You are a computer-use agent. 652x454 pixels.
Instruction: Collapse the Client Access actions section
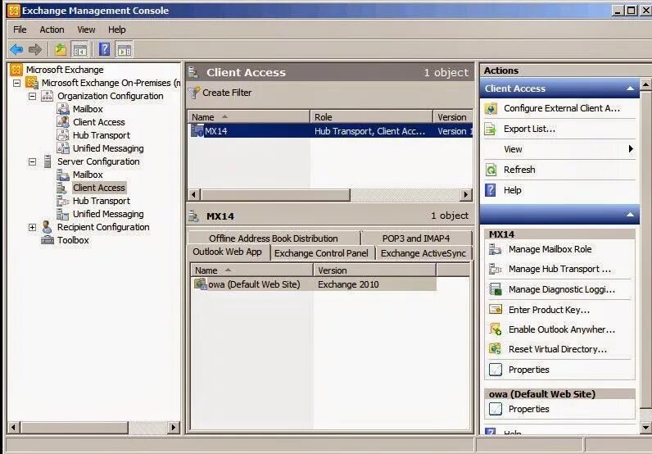[x=631, y=89]
